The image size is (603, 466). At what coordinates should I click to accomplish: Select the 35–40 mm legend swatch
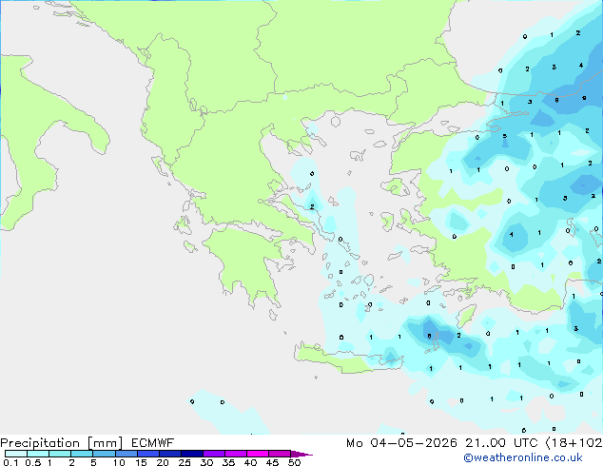[235, 454]
